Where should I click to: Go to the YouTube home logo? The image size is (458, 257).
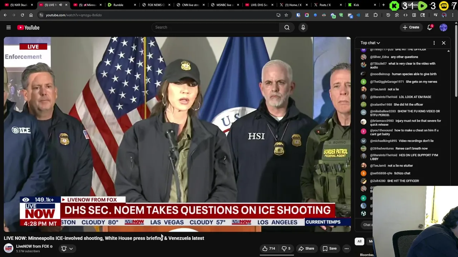coord(28,27)
